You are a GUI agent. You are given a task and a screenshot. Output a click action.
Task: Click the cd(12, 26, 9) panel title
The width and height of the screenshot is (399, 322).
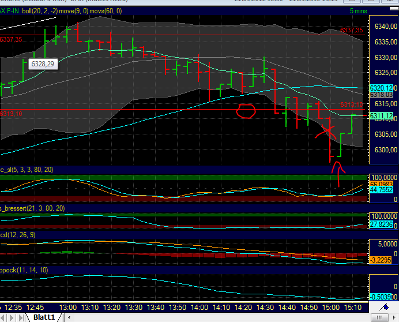pyautogui.click(x=17, y=235)
